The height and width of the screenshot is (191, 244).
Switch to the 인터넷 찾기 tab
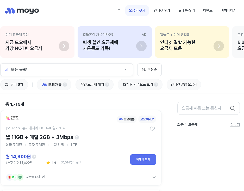(x=162, y=10)
